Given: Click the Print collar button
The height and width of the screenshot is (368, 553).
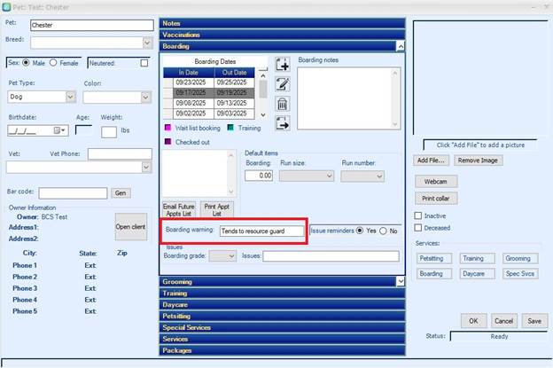Looking at the screenshot, I should 436,199.
